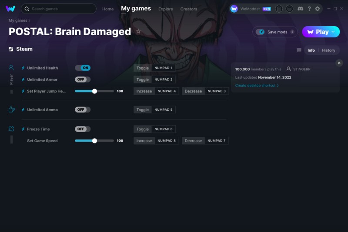The height and width of the screenshot is (232, 348).
Task: Click Increase NUMPAD 8 hotkey button
Action: pyautogui.click(x=156, y=141)
